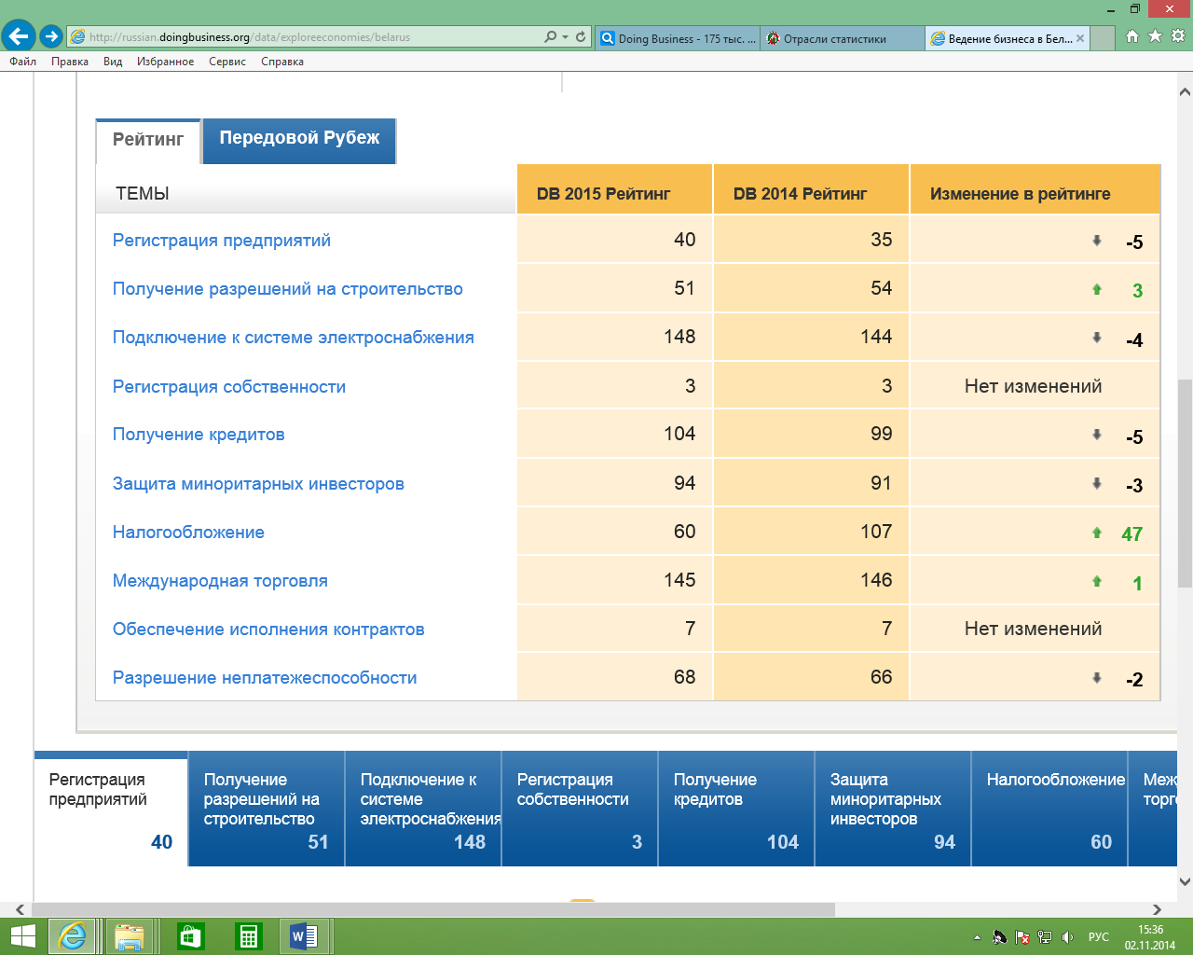Click the 'Изменение в рейтинге' column header
The height and width of the screenshot is (955, 1193).
1035,189
